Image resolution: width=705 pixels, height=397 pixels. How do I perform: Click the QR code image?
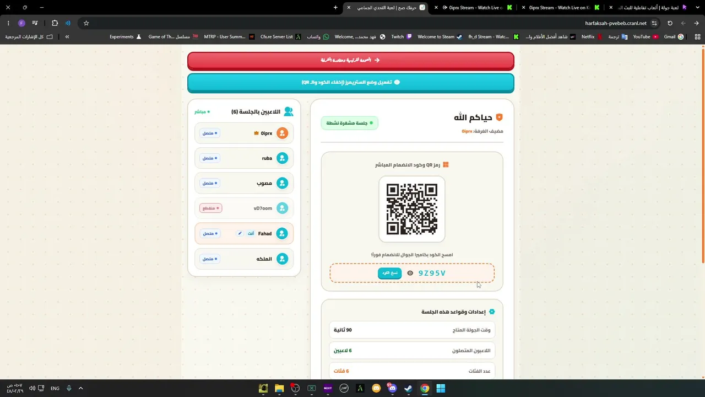pos(412,209)
